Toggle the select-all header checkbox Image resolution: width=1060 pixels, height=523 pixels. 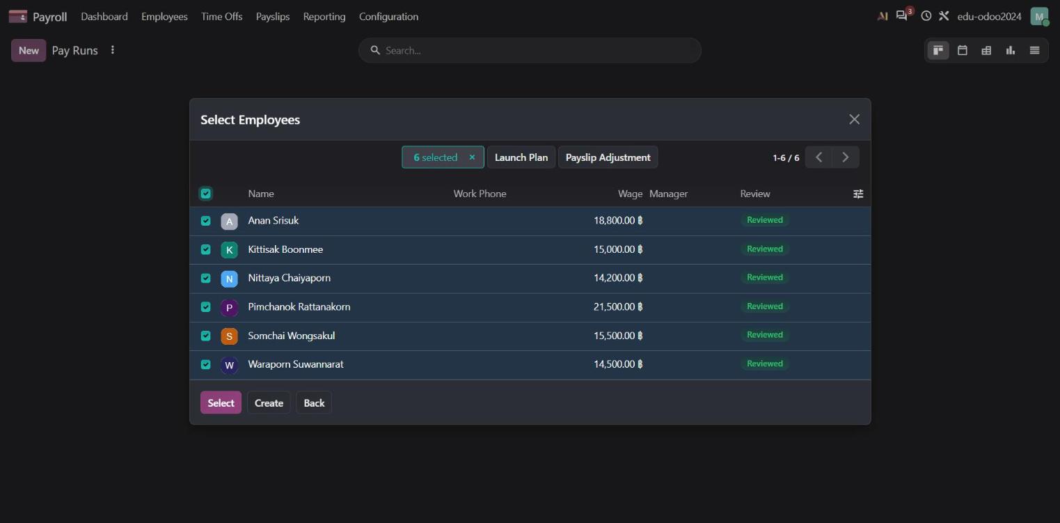tap(205, 194)
